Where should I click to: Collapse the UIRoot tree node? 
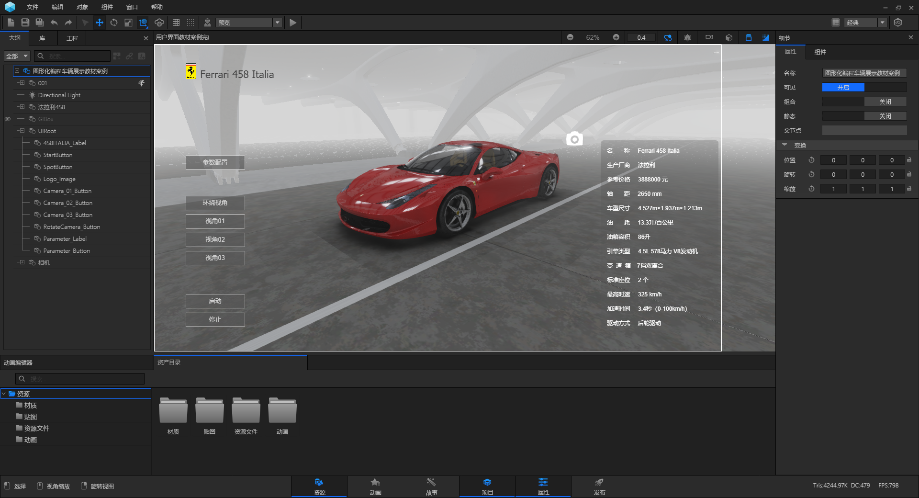click(22, 131)
